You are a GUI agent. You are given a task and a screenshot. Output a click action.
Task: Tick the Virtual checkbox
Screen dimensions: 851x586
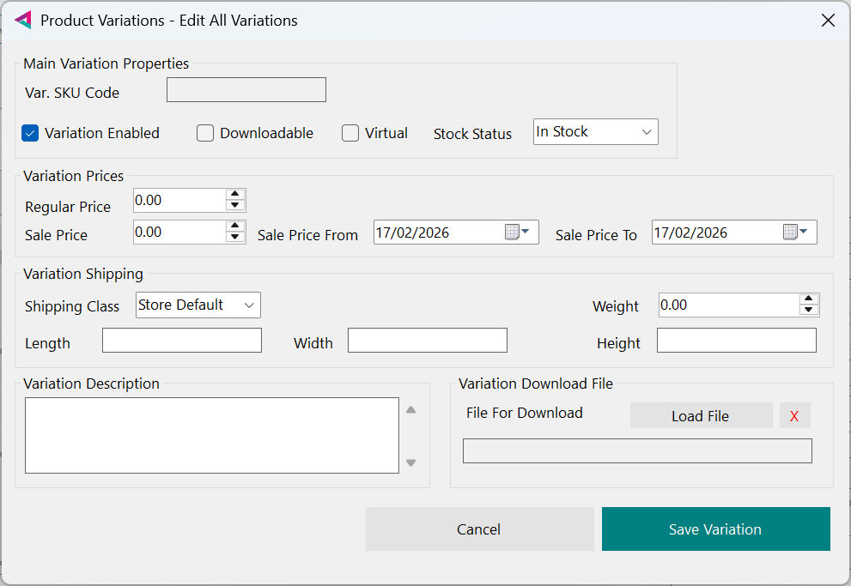point(350,133)
